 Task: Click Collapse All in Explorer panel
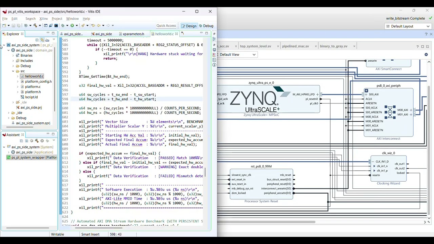pyautogui.click(x=37, y=40)
